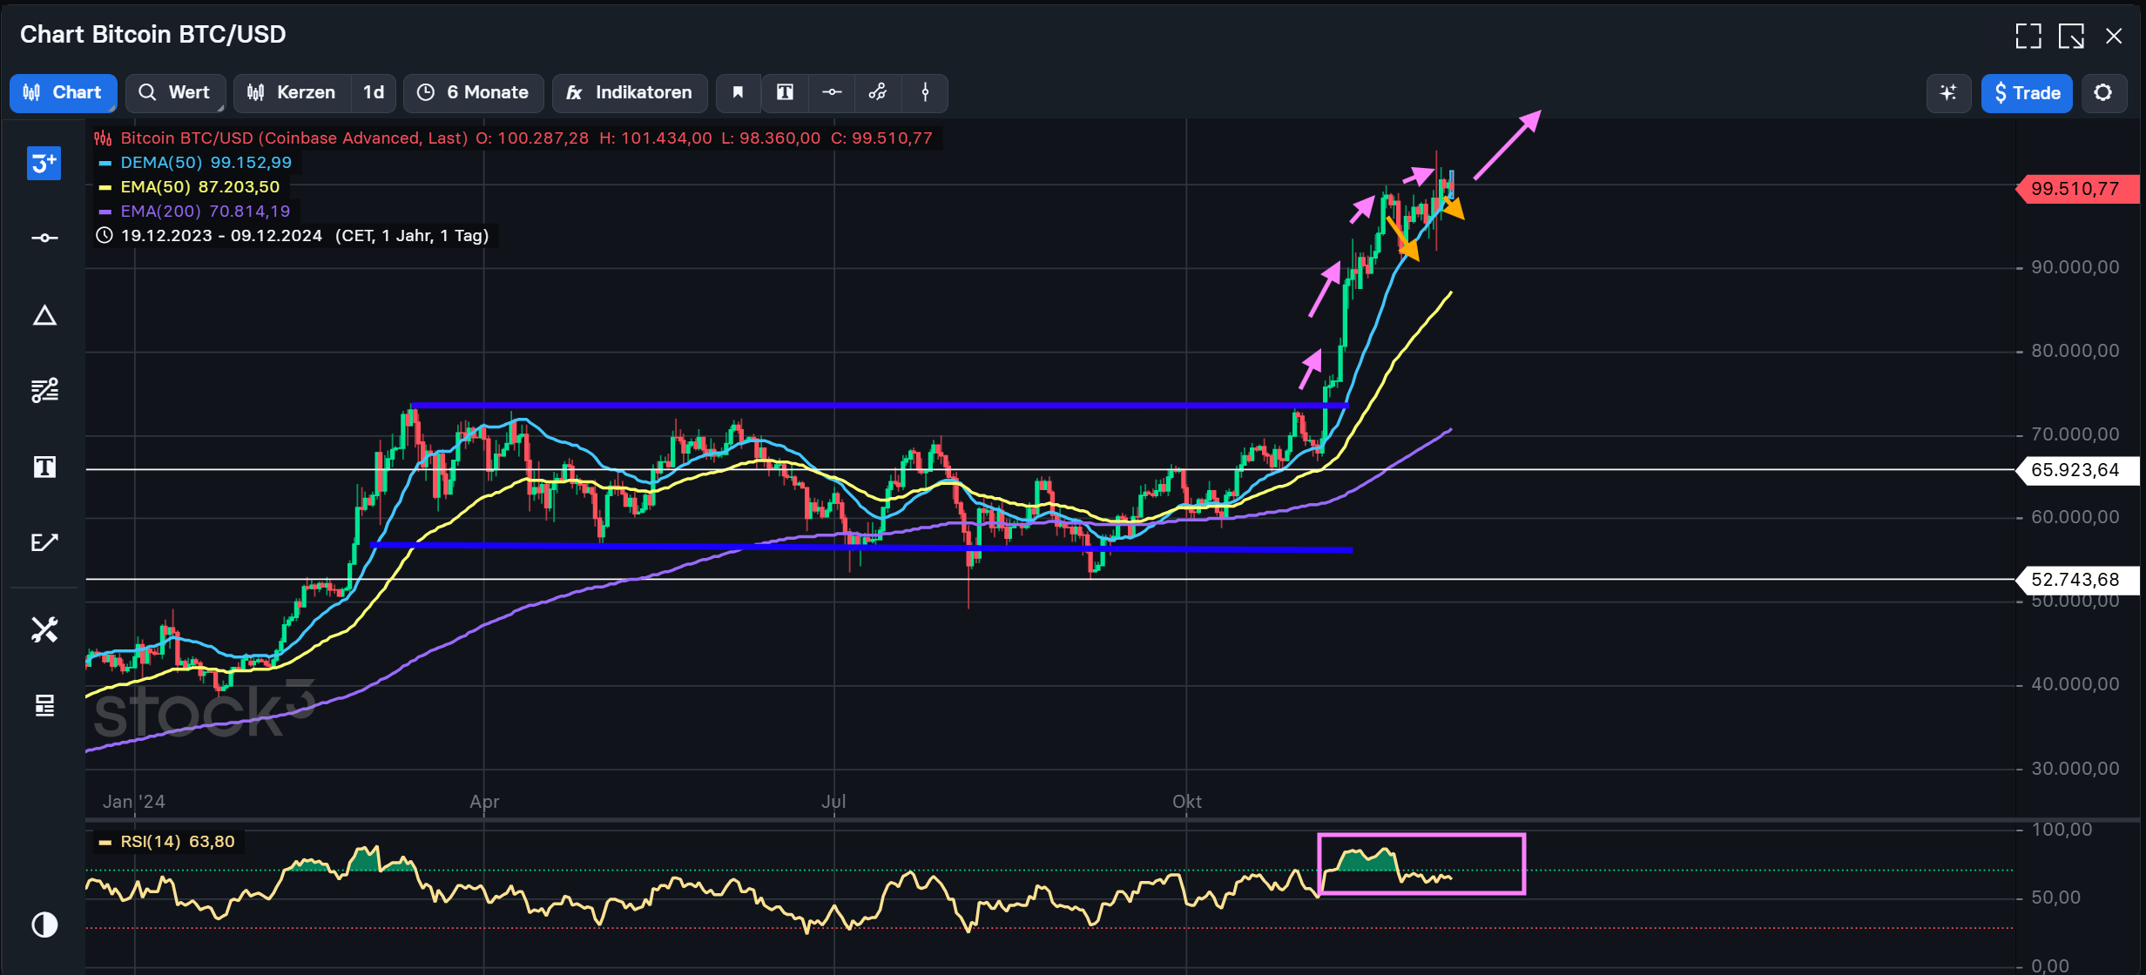Open sidebar object list icon

click(44, 705)
